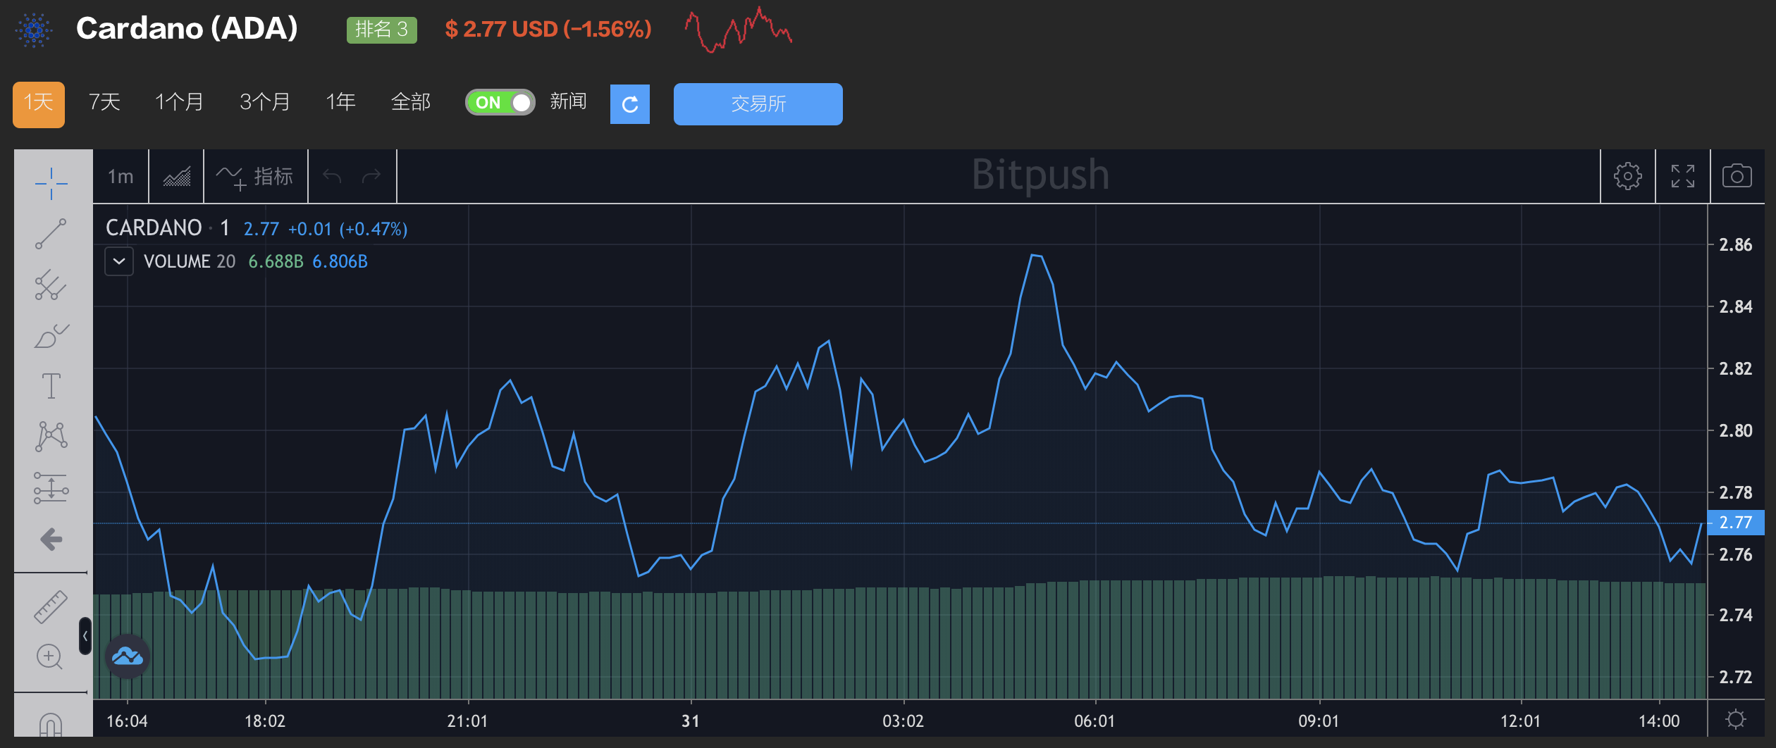Click the 31 date axis label
This screenshot has width=1776, height=748.
(691, 721)
